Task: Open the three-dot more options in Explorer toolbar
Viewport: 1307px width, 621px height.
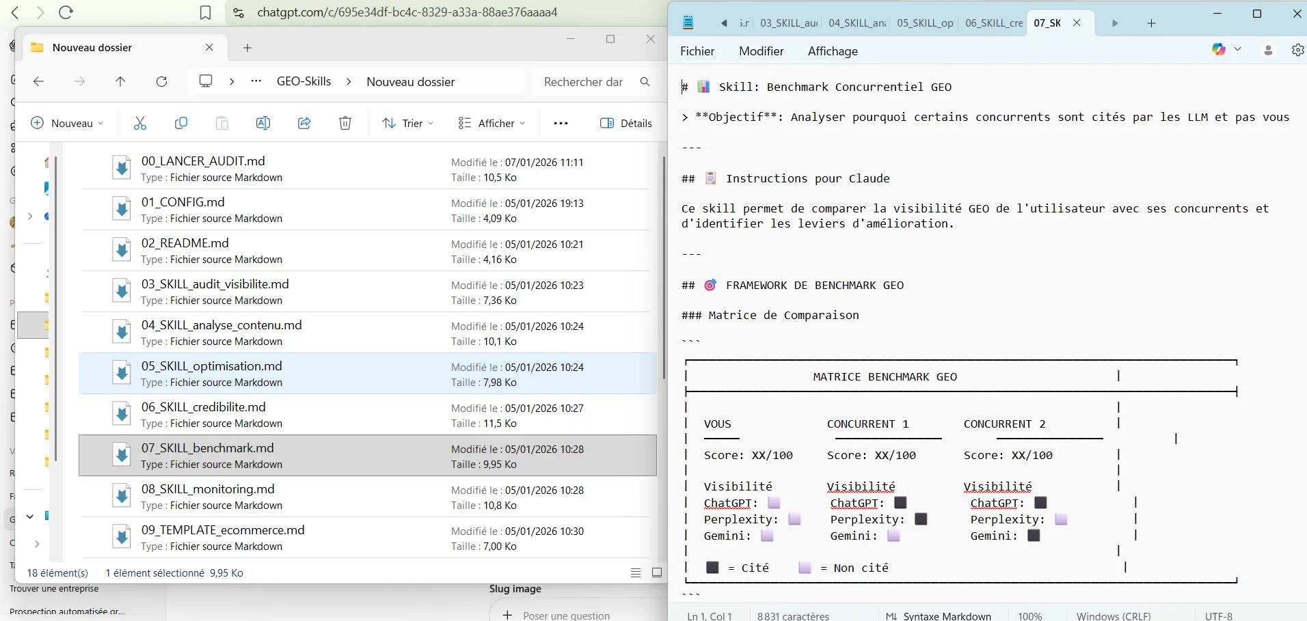Action: 561,123
